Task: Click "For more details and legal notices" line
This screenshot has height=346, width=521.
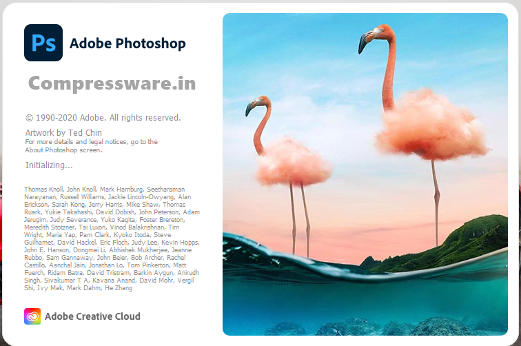Action: tap(92, 142)
